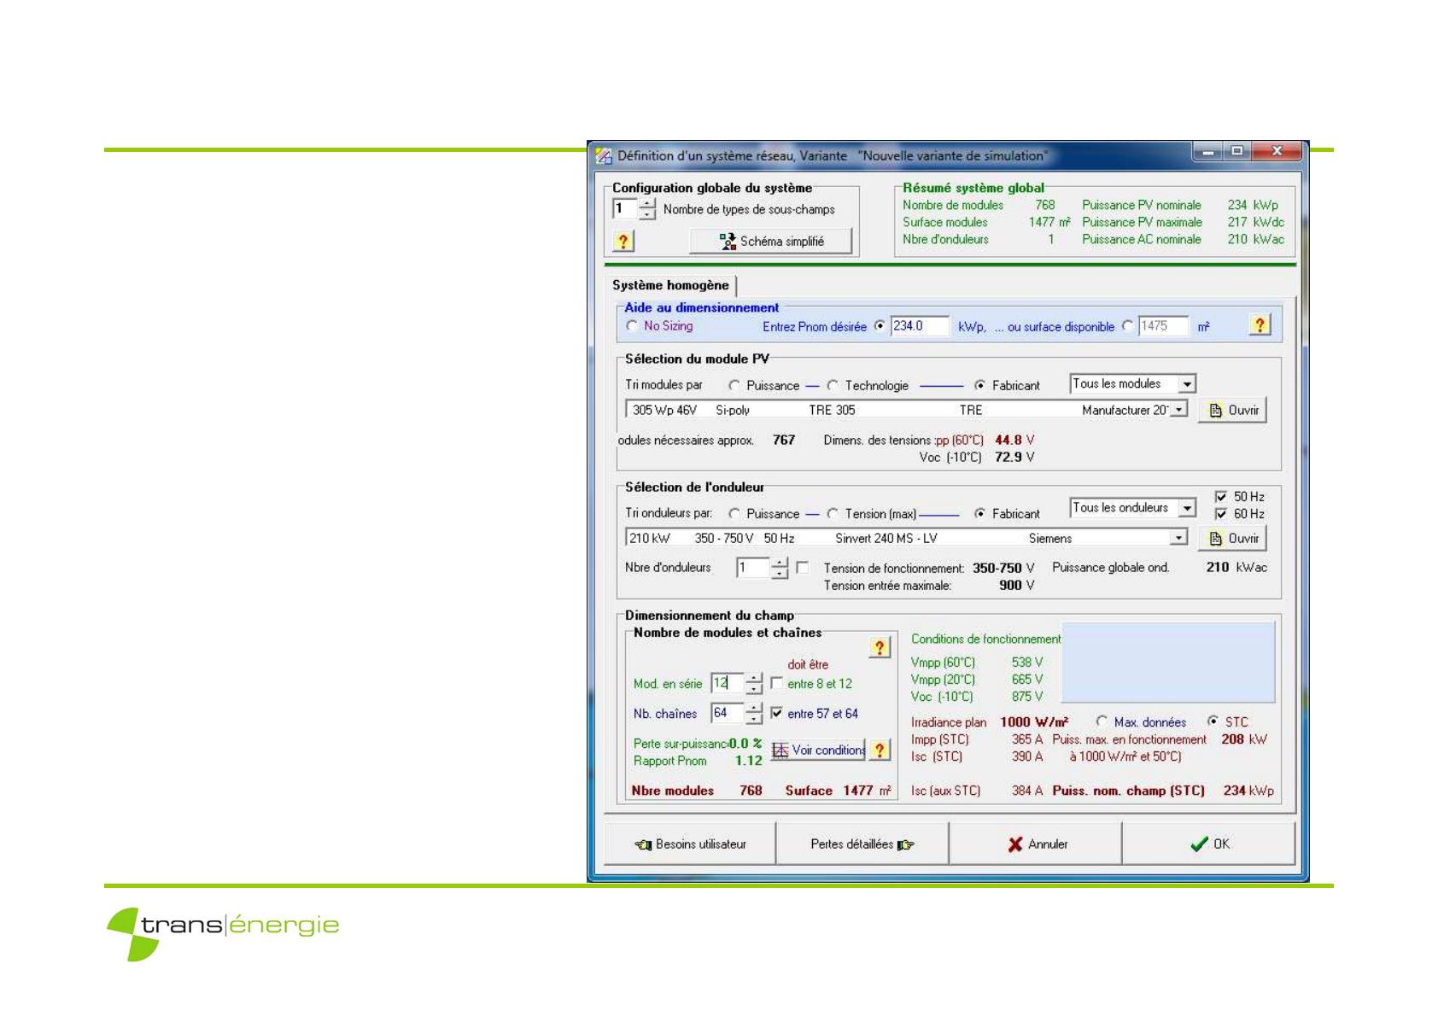Image resolution: width=1438 pixels, height=1016 pixels.
Task: Open PV module file with Ouvrir button
Action: 1232,410
